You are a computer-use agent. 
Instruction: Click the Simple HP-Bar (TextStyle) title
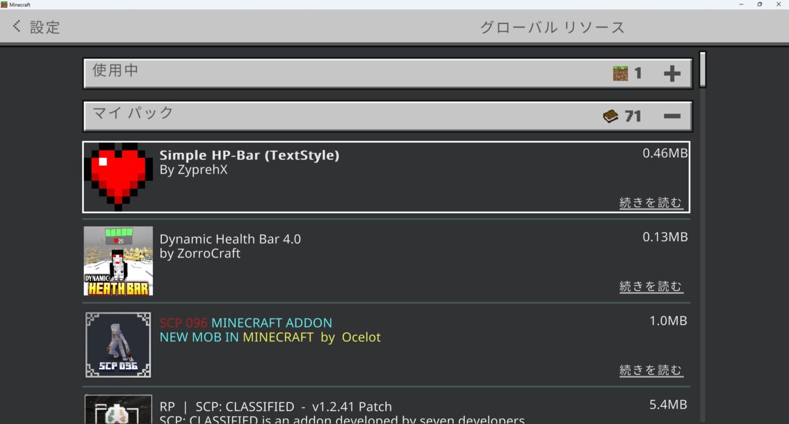249,155
